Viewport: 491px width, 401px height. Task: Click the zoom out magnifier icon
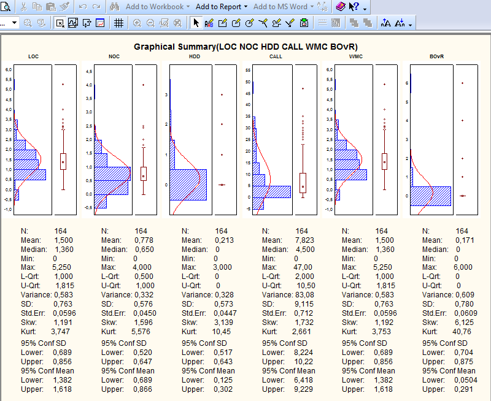point(150,23)
